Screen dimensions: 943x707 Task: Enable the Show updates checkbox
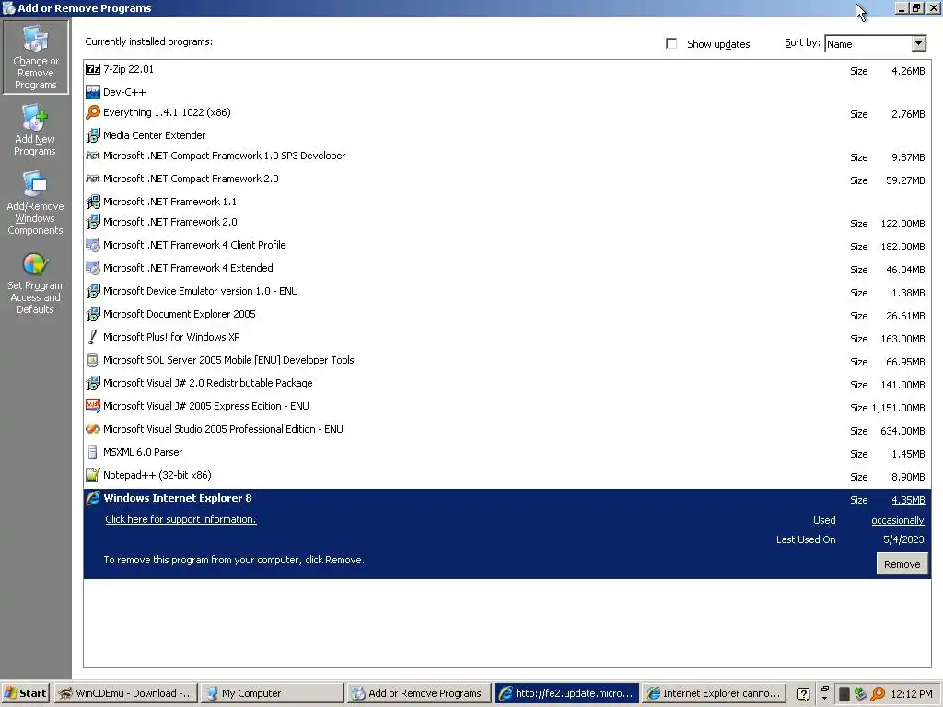pyautogui.click(x=671, y=43)
